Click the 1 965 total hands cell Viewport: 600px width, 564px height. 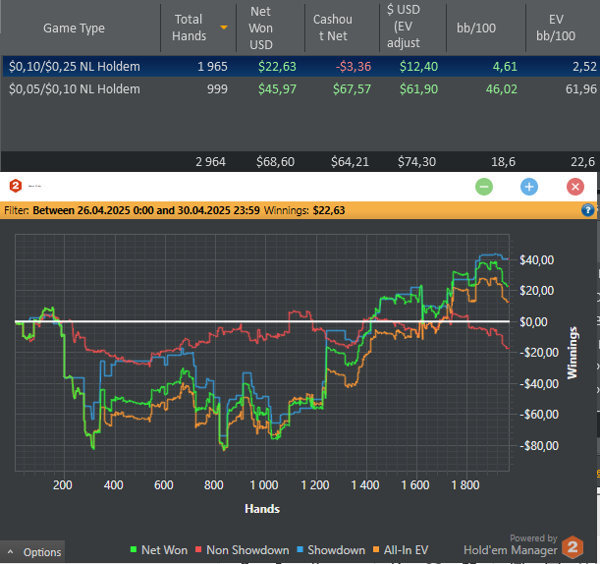(212, 67)
